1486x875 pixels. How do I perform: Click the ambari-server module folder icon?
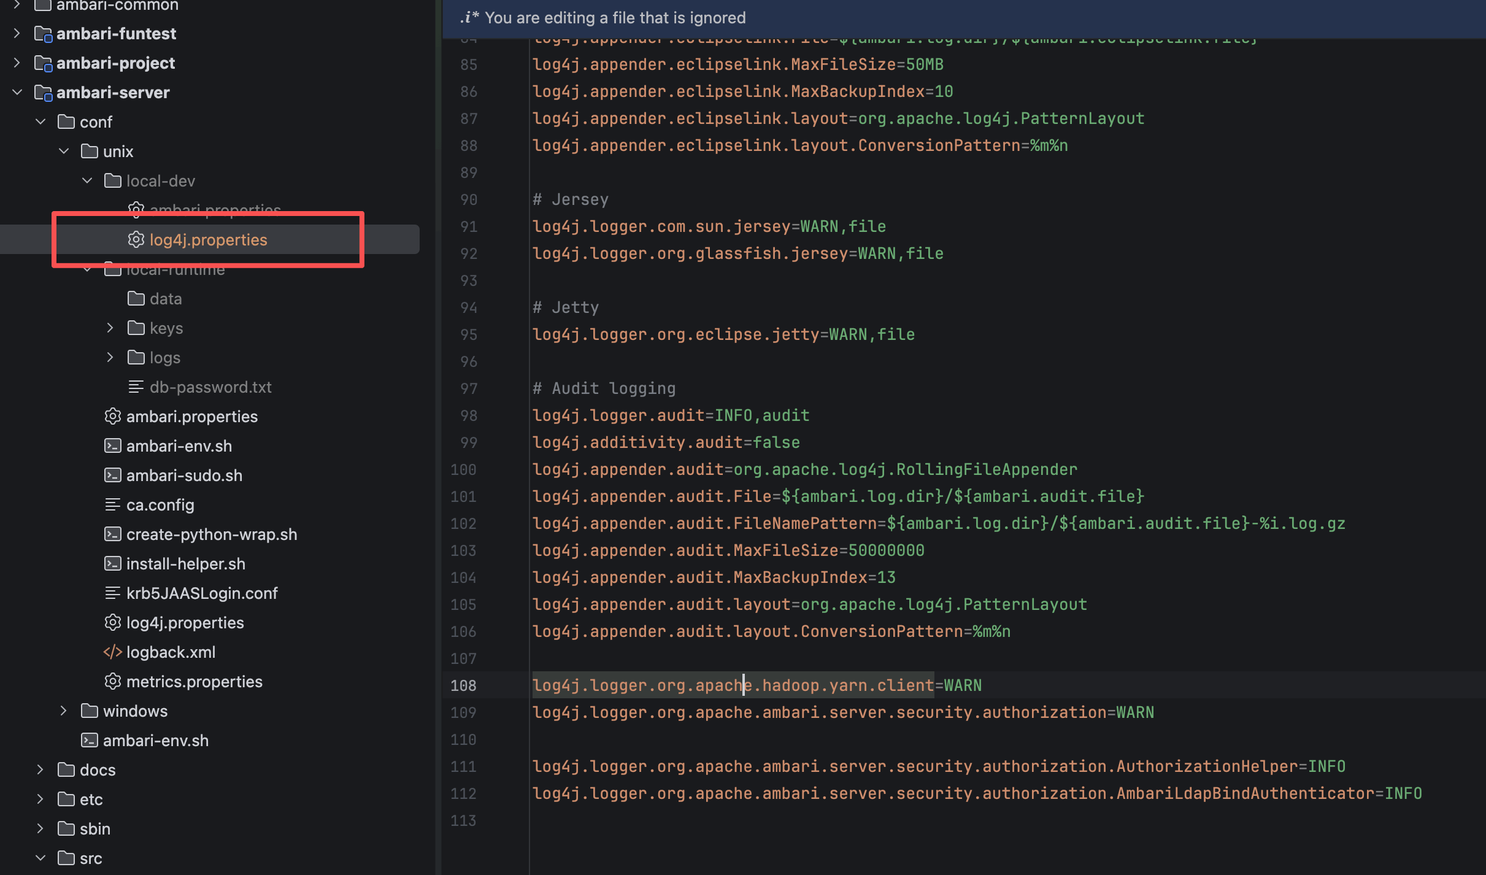43,92
